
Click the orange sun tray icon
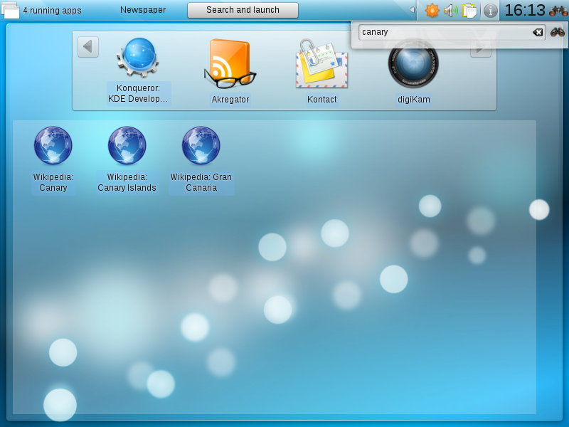(x=432, y=11)
